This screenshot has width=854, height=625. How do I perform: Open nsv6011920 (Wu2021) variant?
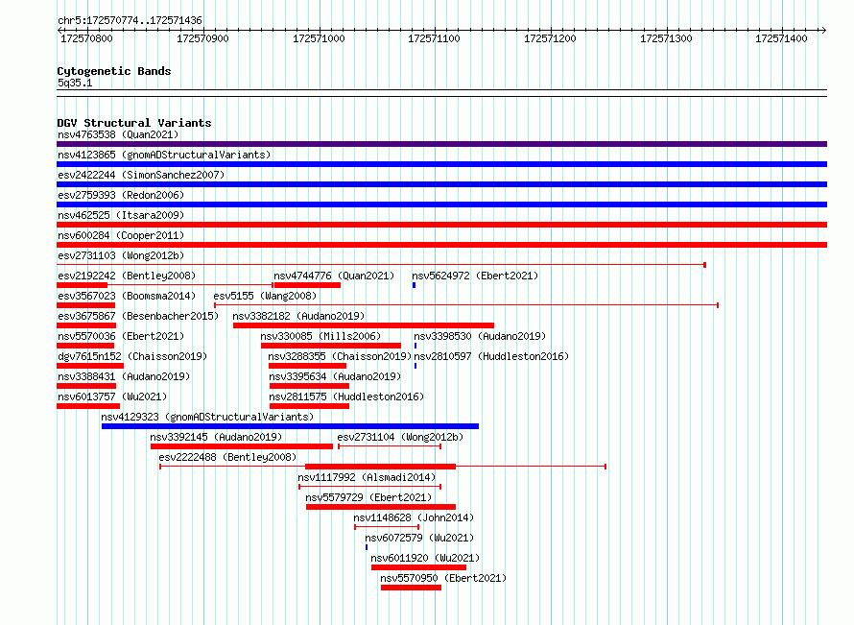pos(425,558)
